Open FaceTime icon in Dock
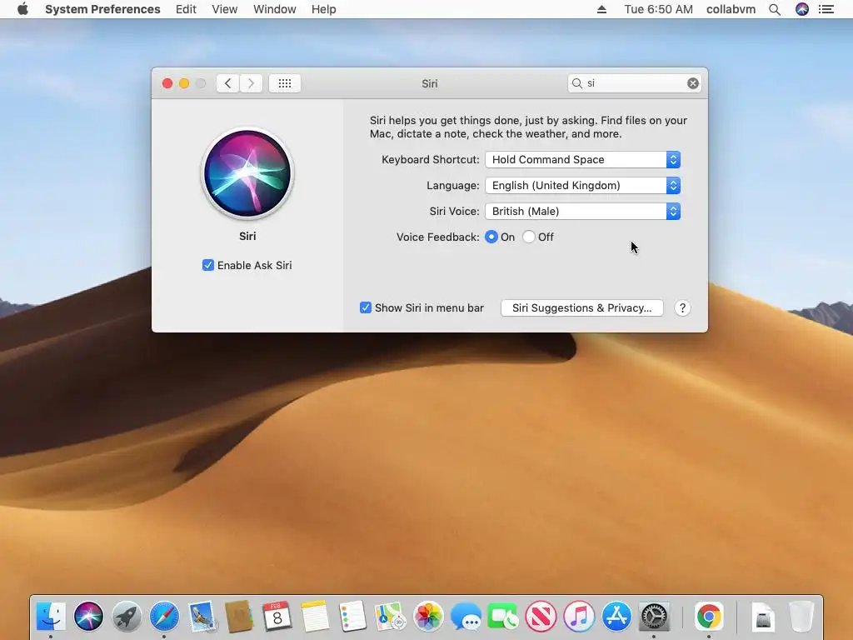 tap(503, 616)
